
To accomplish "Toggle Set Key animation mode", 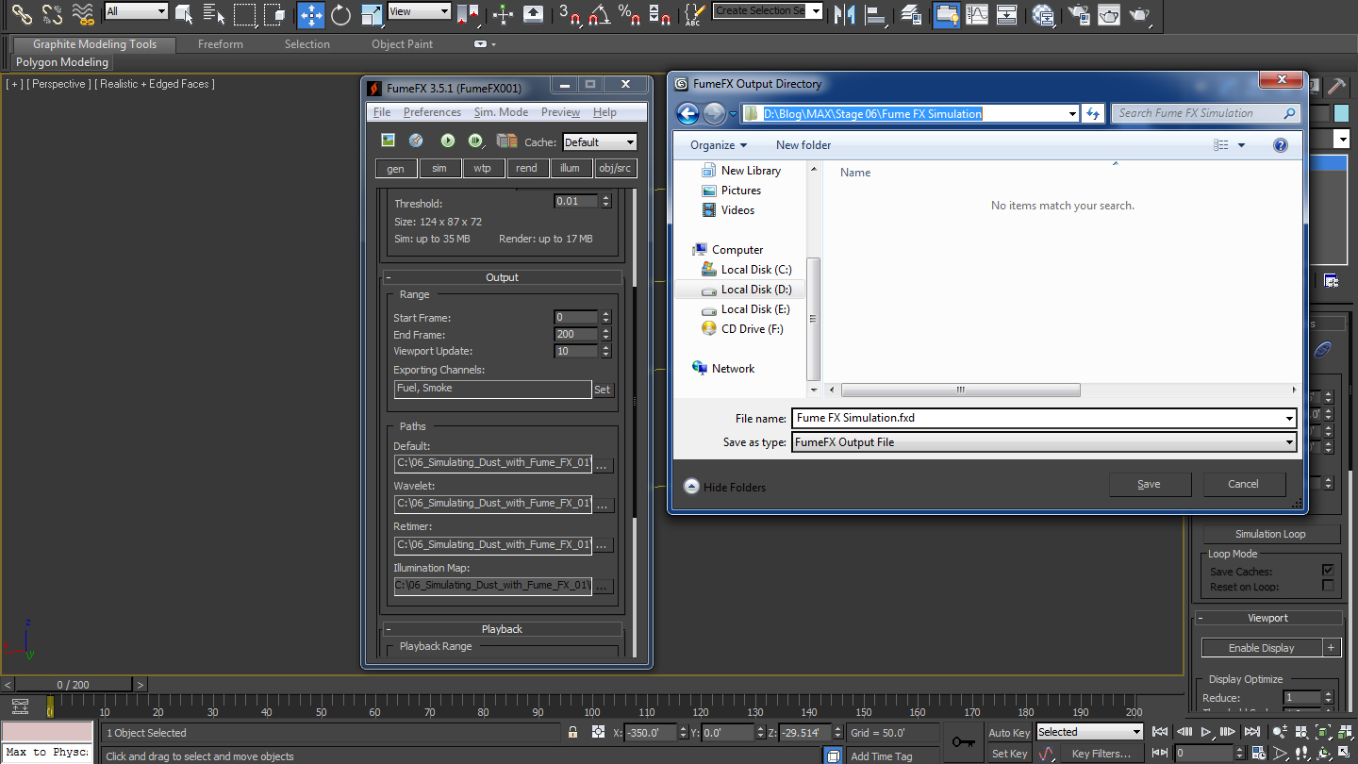I will coord(1009,754).
